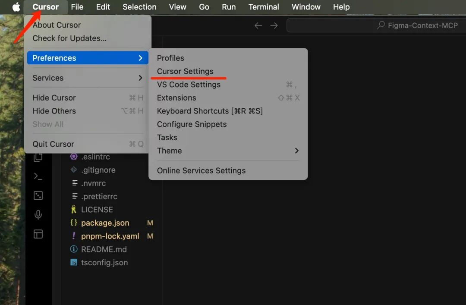
Task: Click the git icon beside .gitignore
Action: pyautogui.click(x=74, y=170)
